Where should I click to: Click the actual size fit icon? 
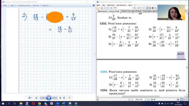(x=36, y=98)
